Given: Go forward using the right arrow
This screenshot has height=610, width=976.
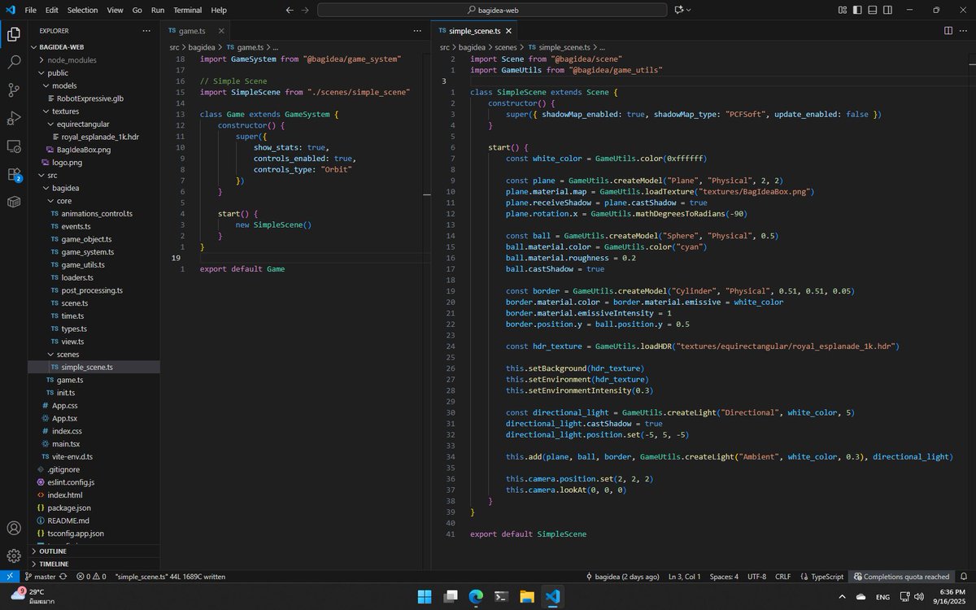Looking at the screenshot, I should click(x=305, y=10).
